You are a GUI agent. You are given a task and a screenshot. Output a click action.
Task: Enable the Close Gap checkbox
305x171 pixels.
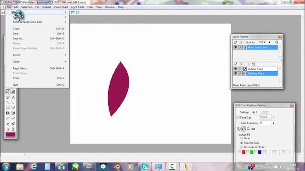(x=238, y=118)
